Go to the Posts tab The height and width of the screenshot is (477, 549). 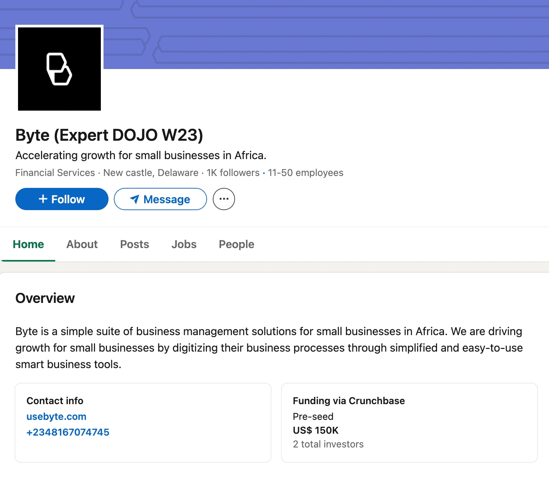[135, 244]
